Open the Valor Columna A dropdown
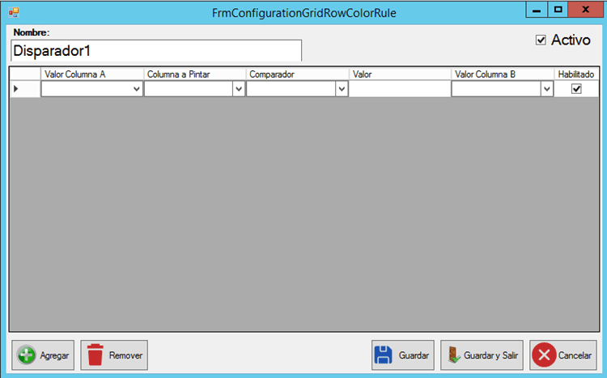The width and height of the screenshot is (607, 378). point(136,90)
